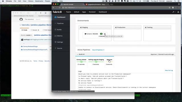Open Source in the fabric8 sidebar
The height and width of the screenshot is (102, 182).
click(x=61, y=48)
